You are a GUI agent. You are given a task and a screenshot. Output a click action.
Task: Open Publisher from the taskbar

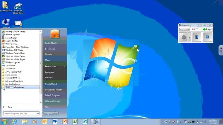[x=85, y=122]
